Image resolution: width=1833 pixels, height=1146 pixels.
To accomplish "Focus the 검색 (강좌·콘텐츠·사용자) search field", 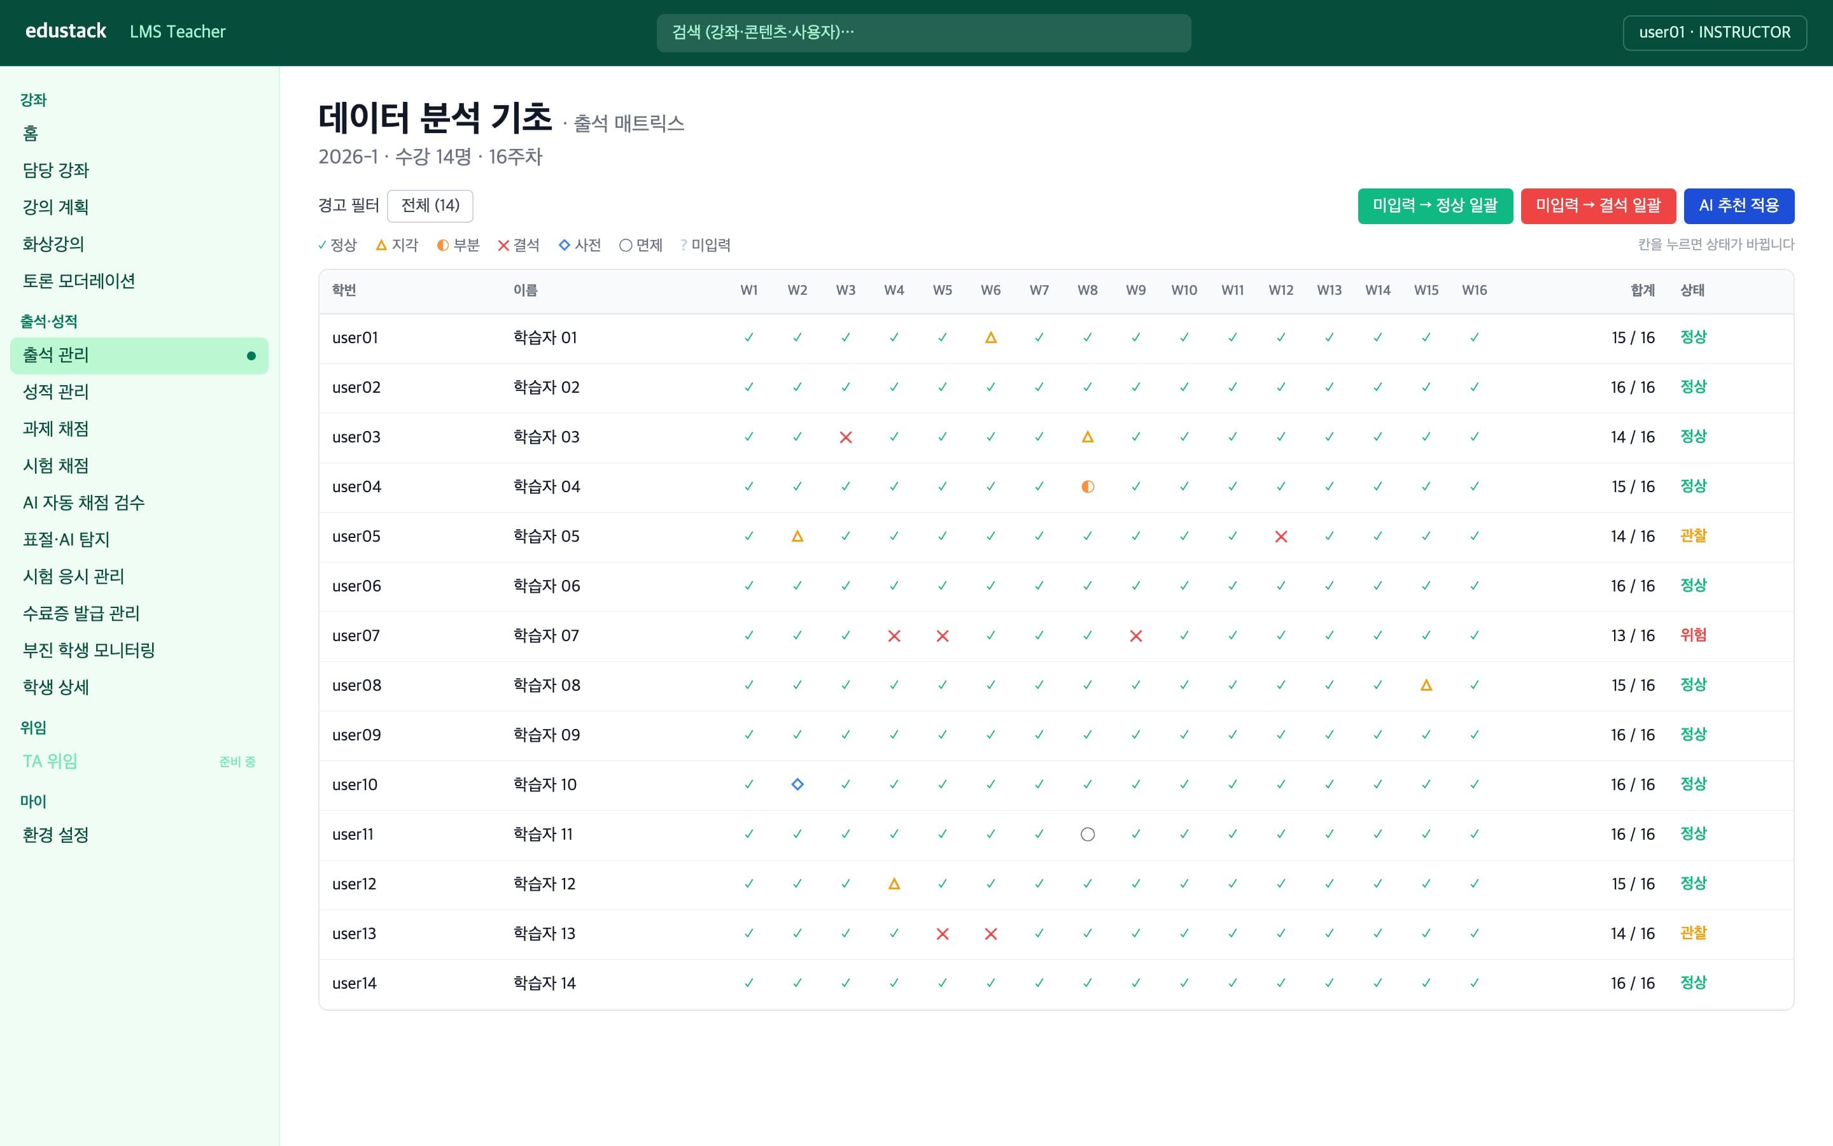I will click(x=924, y=32).
